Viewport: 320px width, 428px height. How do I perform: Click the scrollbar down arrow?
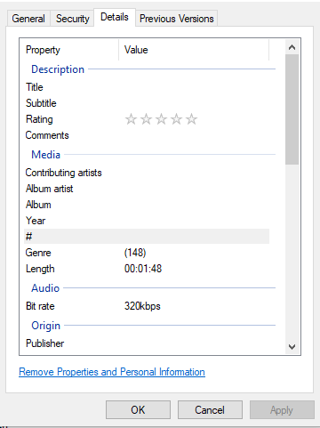tap(292, 346)
